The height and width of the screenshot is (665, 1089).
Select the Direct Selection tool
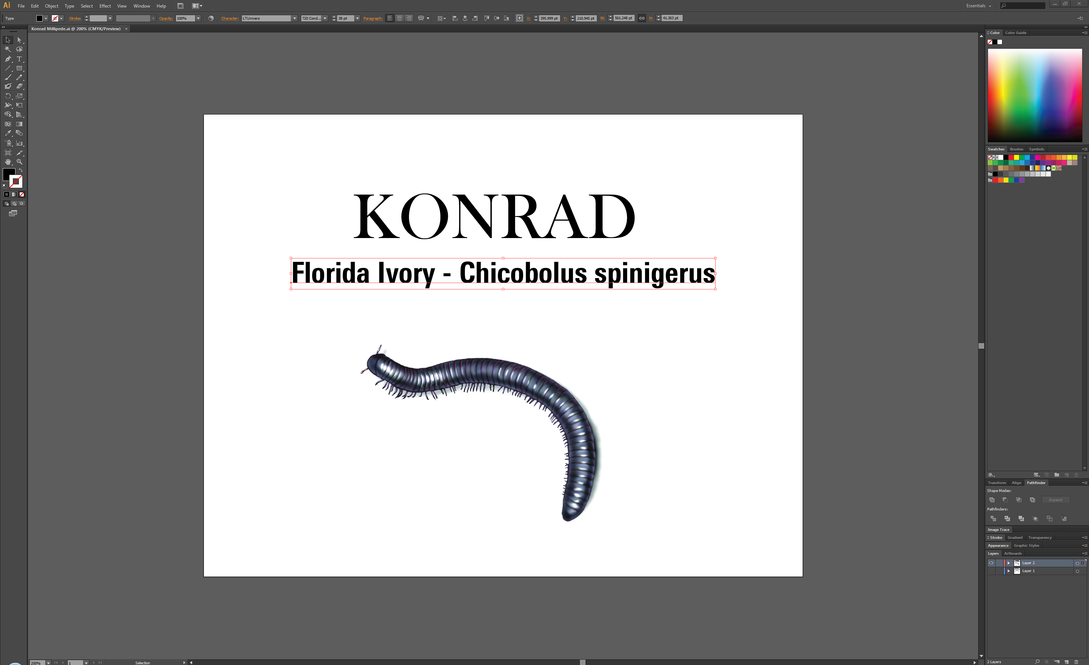[x=19, y=40]
